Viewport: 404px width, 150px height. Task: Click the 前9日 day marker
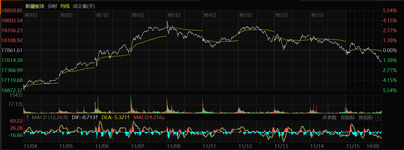[x=31, y=15]
